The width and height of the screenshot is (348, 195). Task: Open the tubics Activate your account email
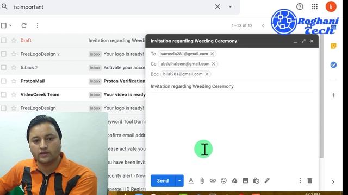125,67
